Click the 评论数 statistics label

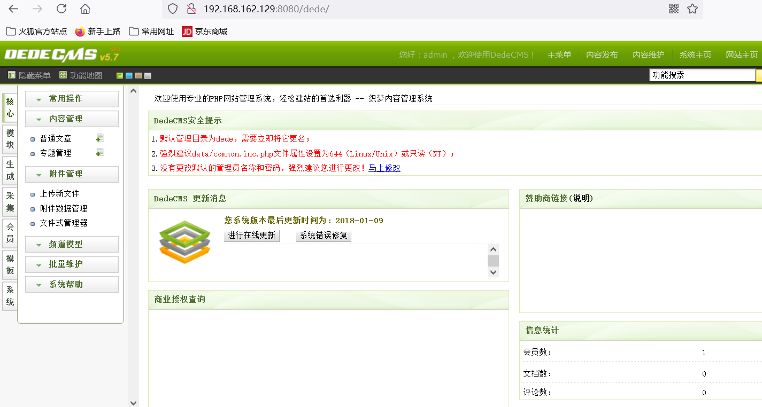[537, 392]
